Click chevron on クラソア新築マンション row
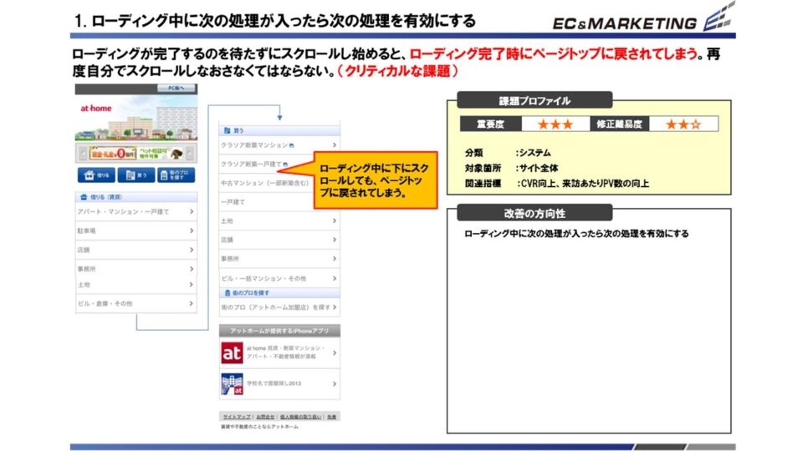The image size is (803, 451). pyautogui.click(x=335, y=145)
